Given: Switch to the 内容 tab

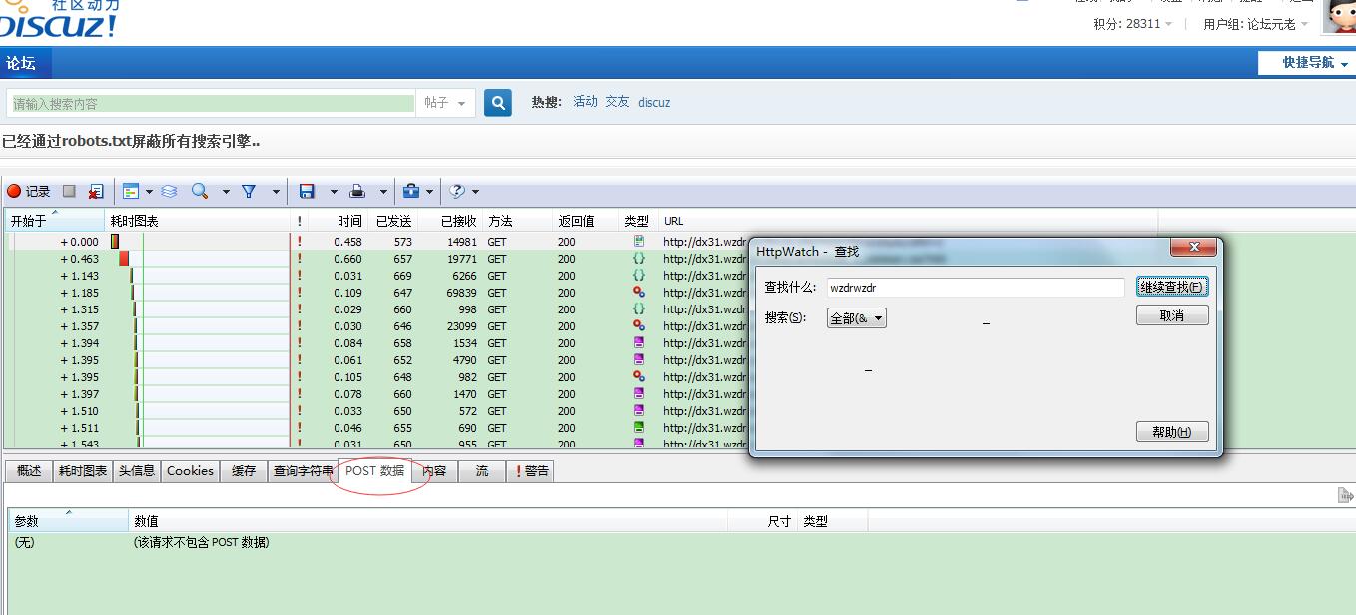Looking at the screenshot, I should point(435,470).
